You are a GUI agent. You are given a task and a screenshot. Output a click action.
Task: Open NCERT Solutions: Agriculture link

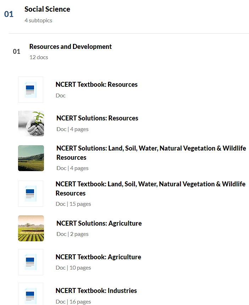click(x=99, y=224)
